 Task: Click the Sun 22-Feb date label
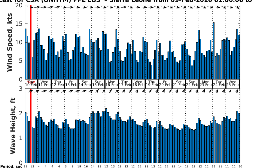pos(192,83)
